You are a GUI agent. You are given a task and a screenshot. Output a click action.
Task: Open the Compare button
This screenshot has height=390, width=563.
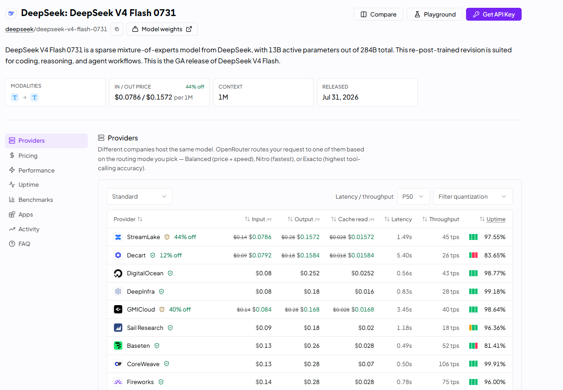pos(378,14)
